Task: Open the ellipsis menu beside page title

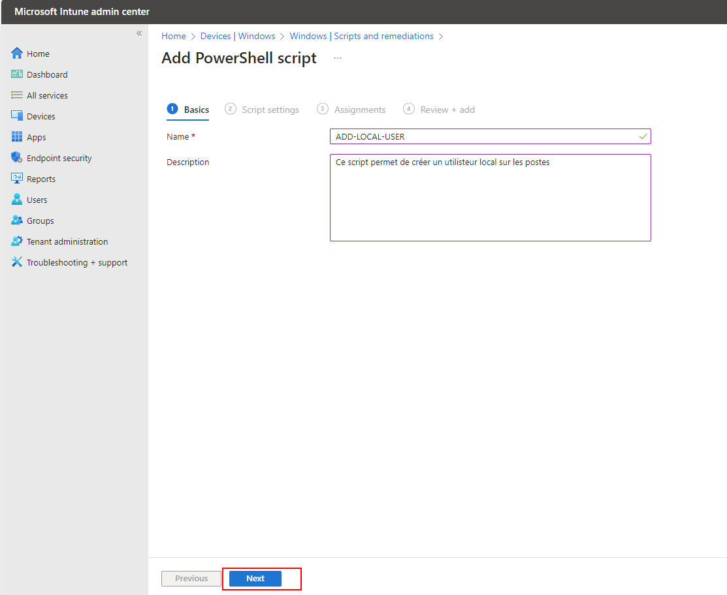Action: click(x=338, y=58)
